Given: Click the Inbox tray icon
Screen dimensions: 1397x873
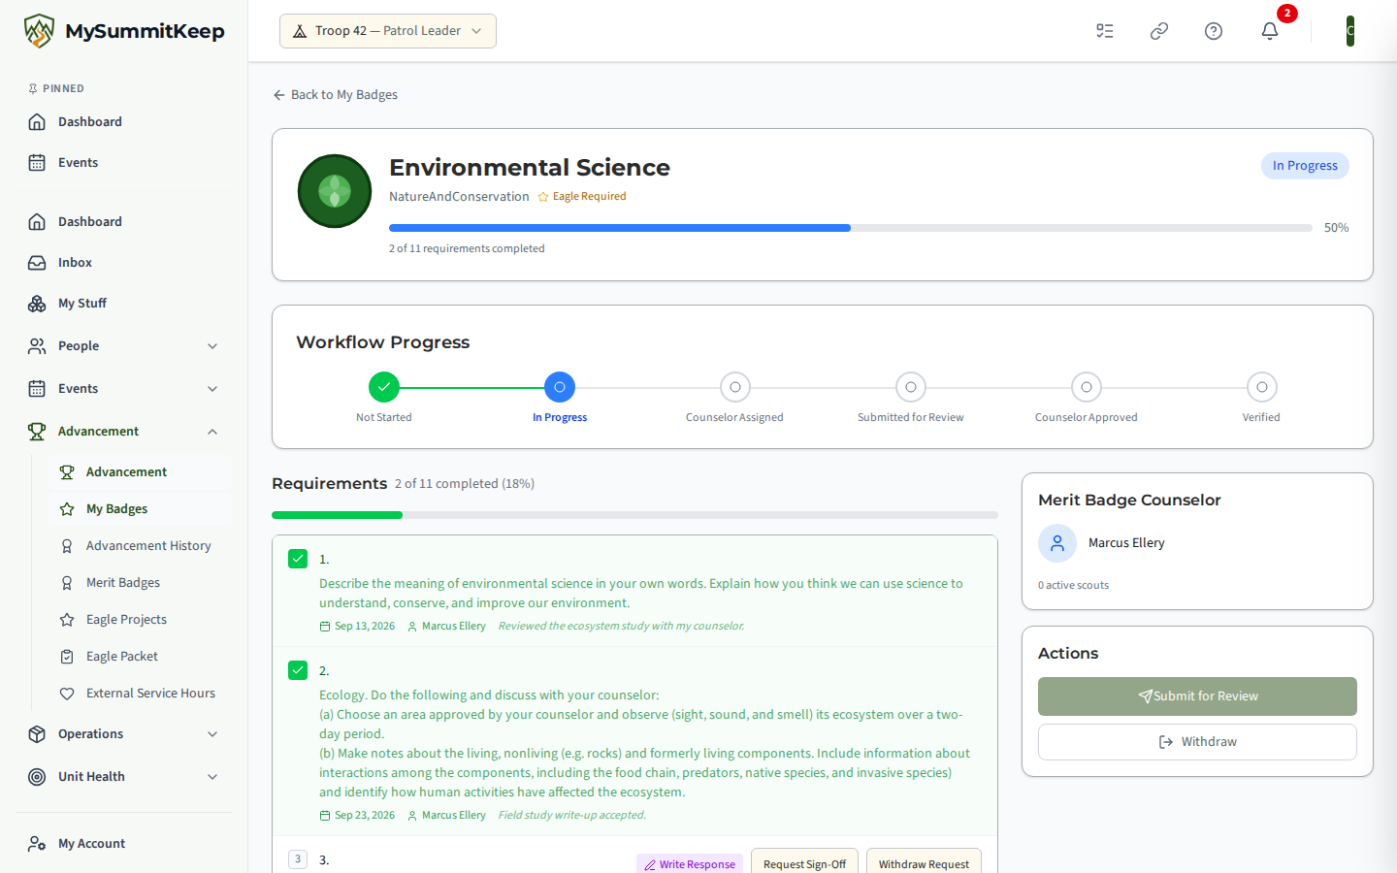Looking at the screenshot, I should point(37,263).
